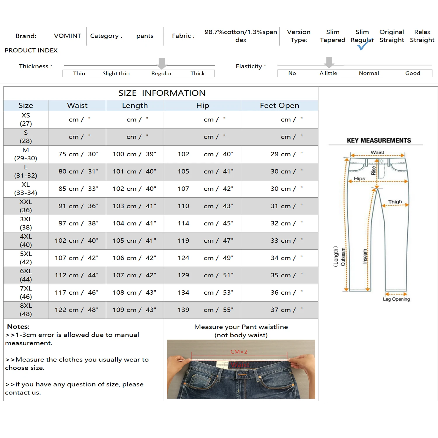
Task: Click the XL hip value '107 cm / 42"'
Action: 206,189
